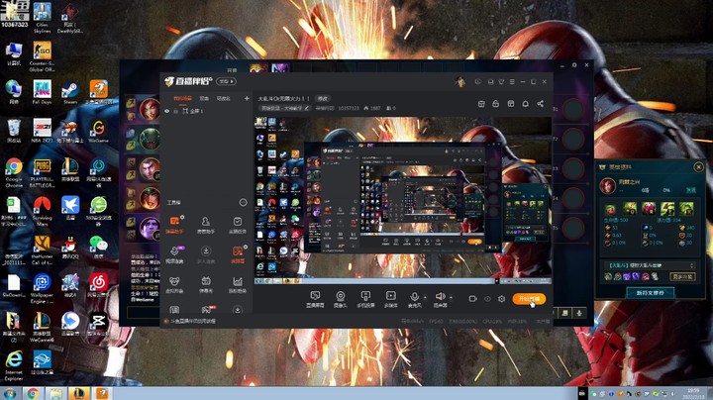Open the live data chart tool
This screenshot has height=400, width=713.
tap(238, 284)
